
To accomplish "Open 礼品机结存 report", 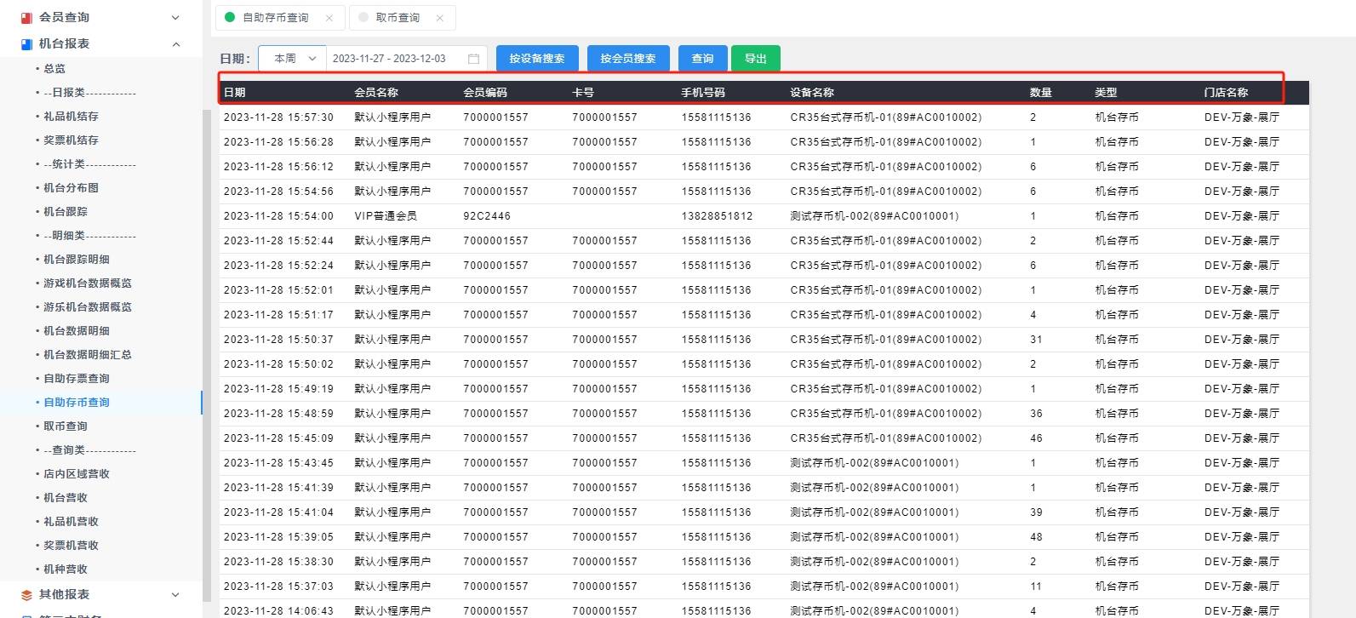I will 71,117.
